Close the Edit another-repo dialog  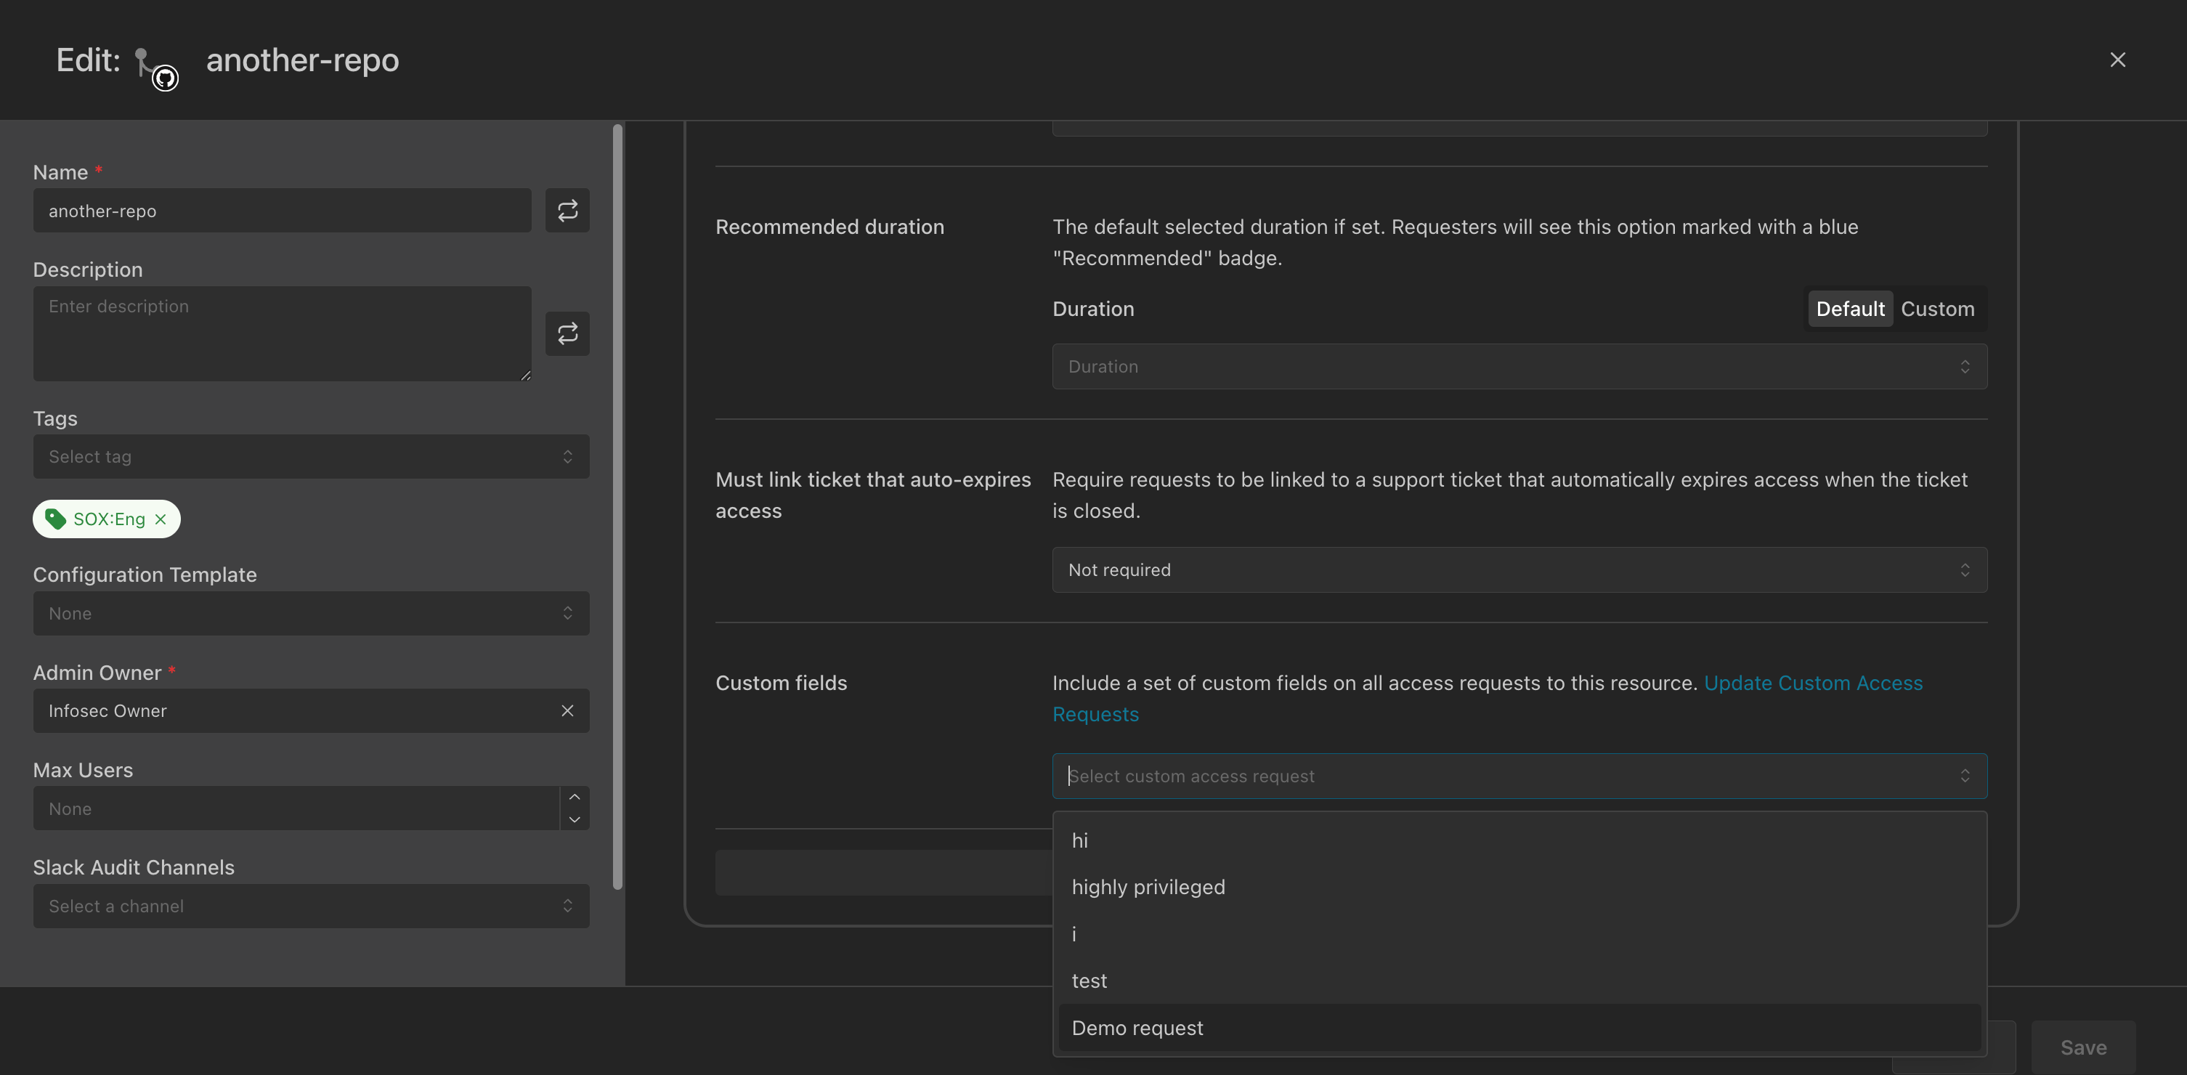(x=2117, y=60)
